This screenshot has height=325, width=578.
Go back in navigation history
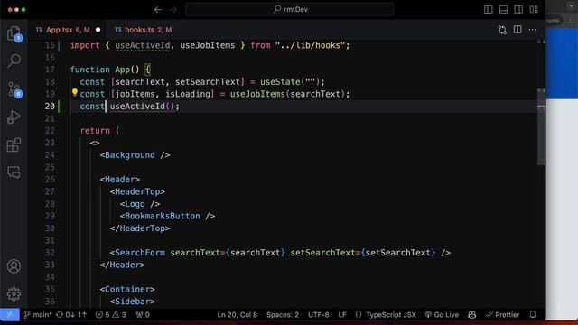[x=158, y=10]
